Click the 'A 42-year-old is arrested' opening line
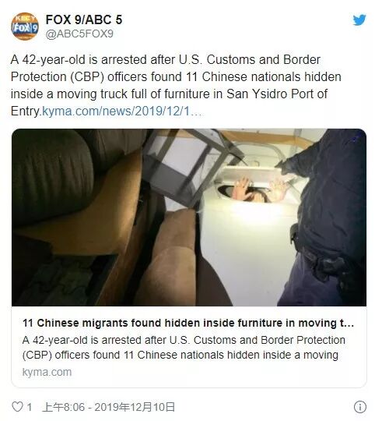This screenshot has height=421, width=382. click(x=80, y=59)
